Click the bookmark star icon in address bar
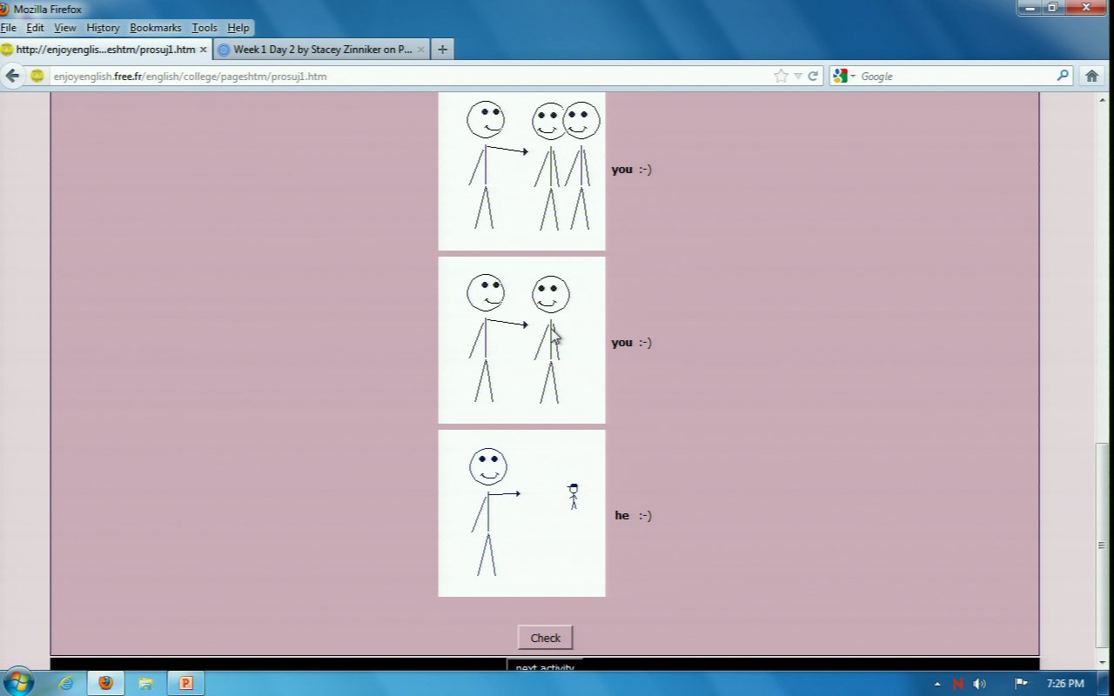 (781, 76)
